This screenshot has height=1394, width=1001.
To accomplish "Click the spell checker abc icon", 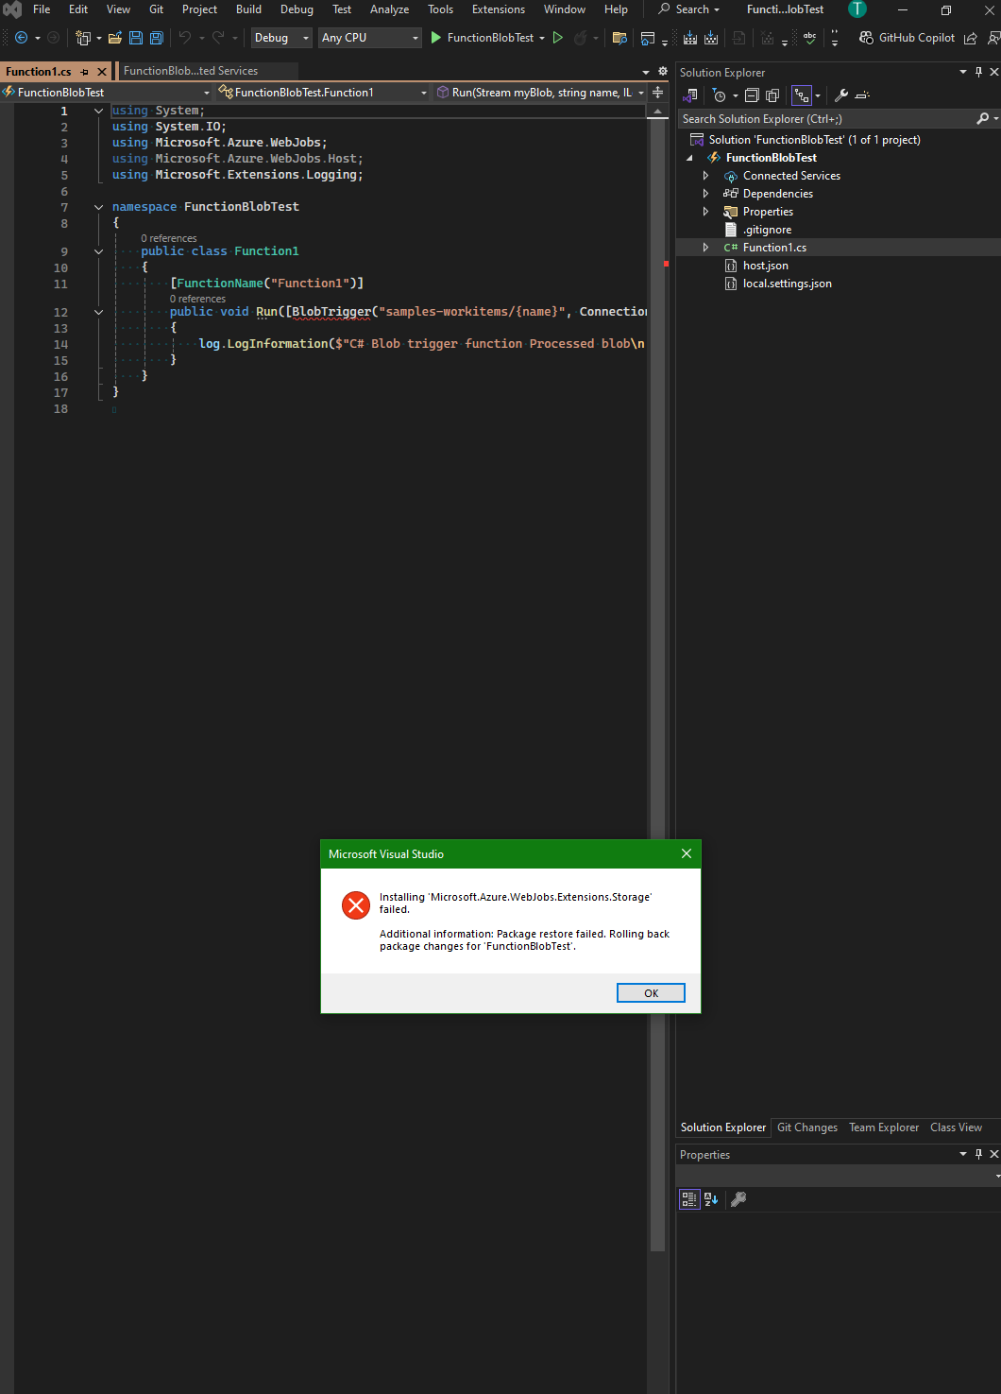I will (809, 38).
